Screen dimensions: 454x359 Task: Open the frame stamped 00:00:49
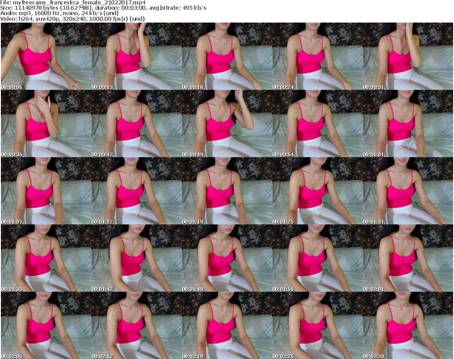(227, 124)
